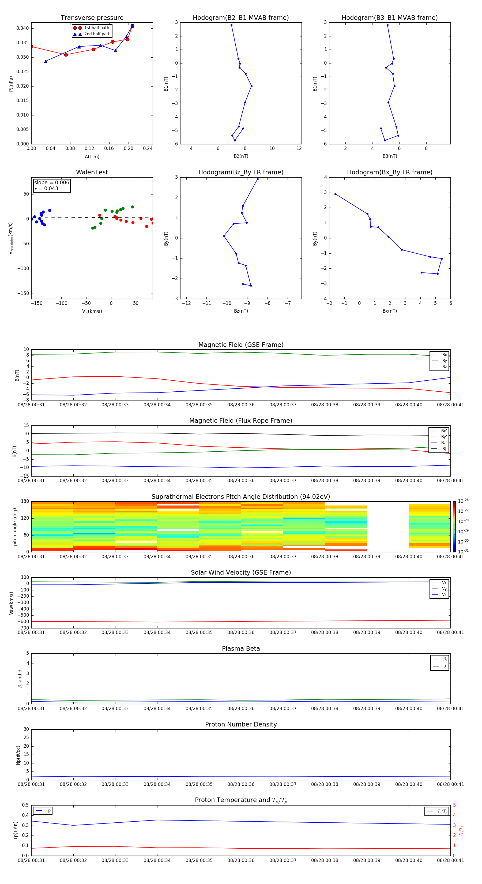Select 'Bx' in the GSE Frame legend
This screenshot has height=884, width=482.
pos(439,355)
